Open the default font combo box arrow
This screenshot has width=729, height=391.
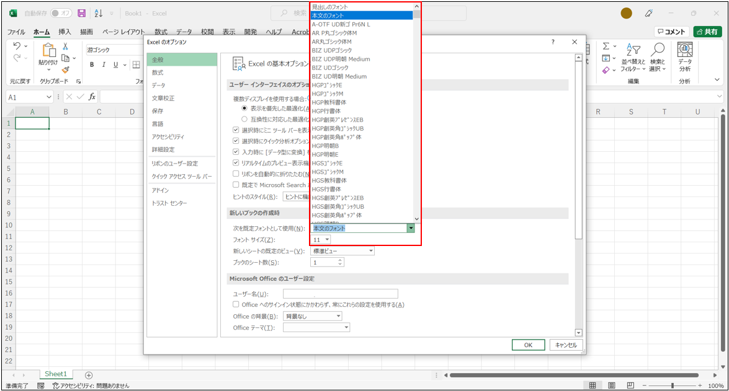pyautogui.click(x=411, y=228)
